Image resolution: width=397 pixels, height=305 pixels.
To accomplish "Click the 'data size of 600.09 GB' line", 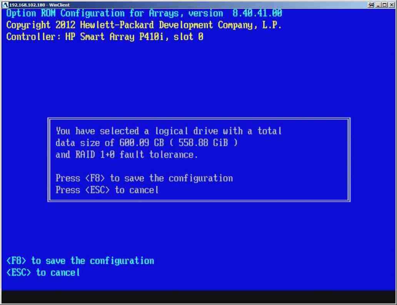I will point(147,143).
